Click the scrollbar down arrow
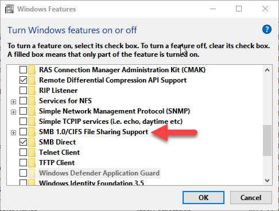The width and height of the screenshot is (279, 211). click(x=267, y=180)
